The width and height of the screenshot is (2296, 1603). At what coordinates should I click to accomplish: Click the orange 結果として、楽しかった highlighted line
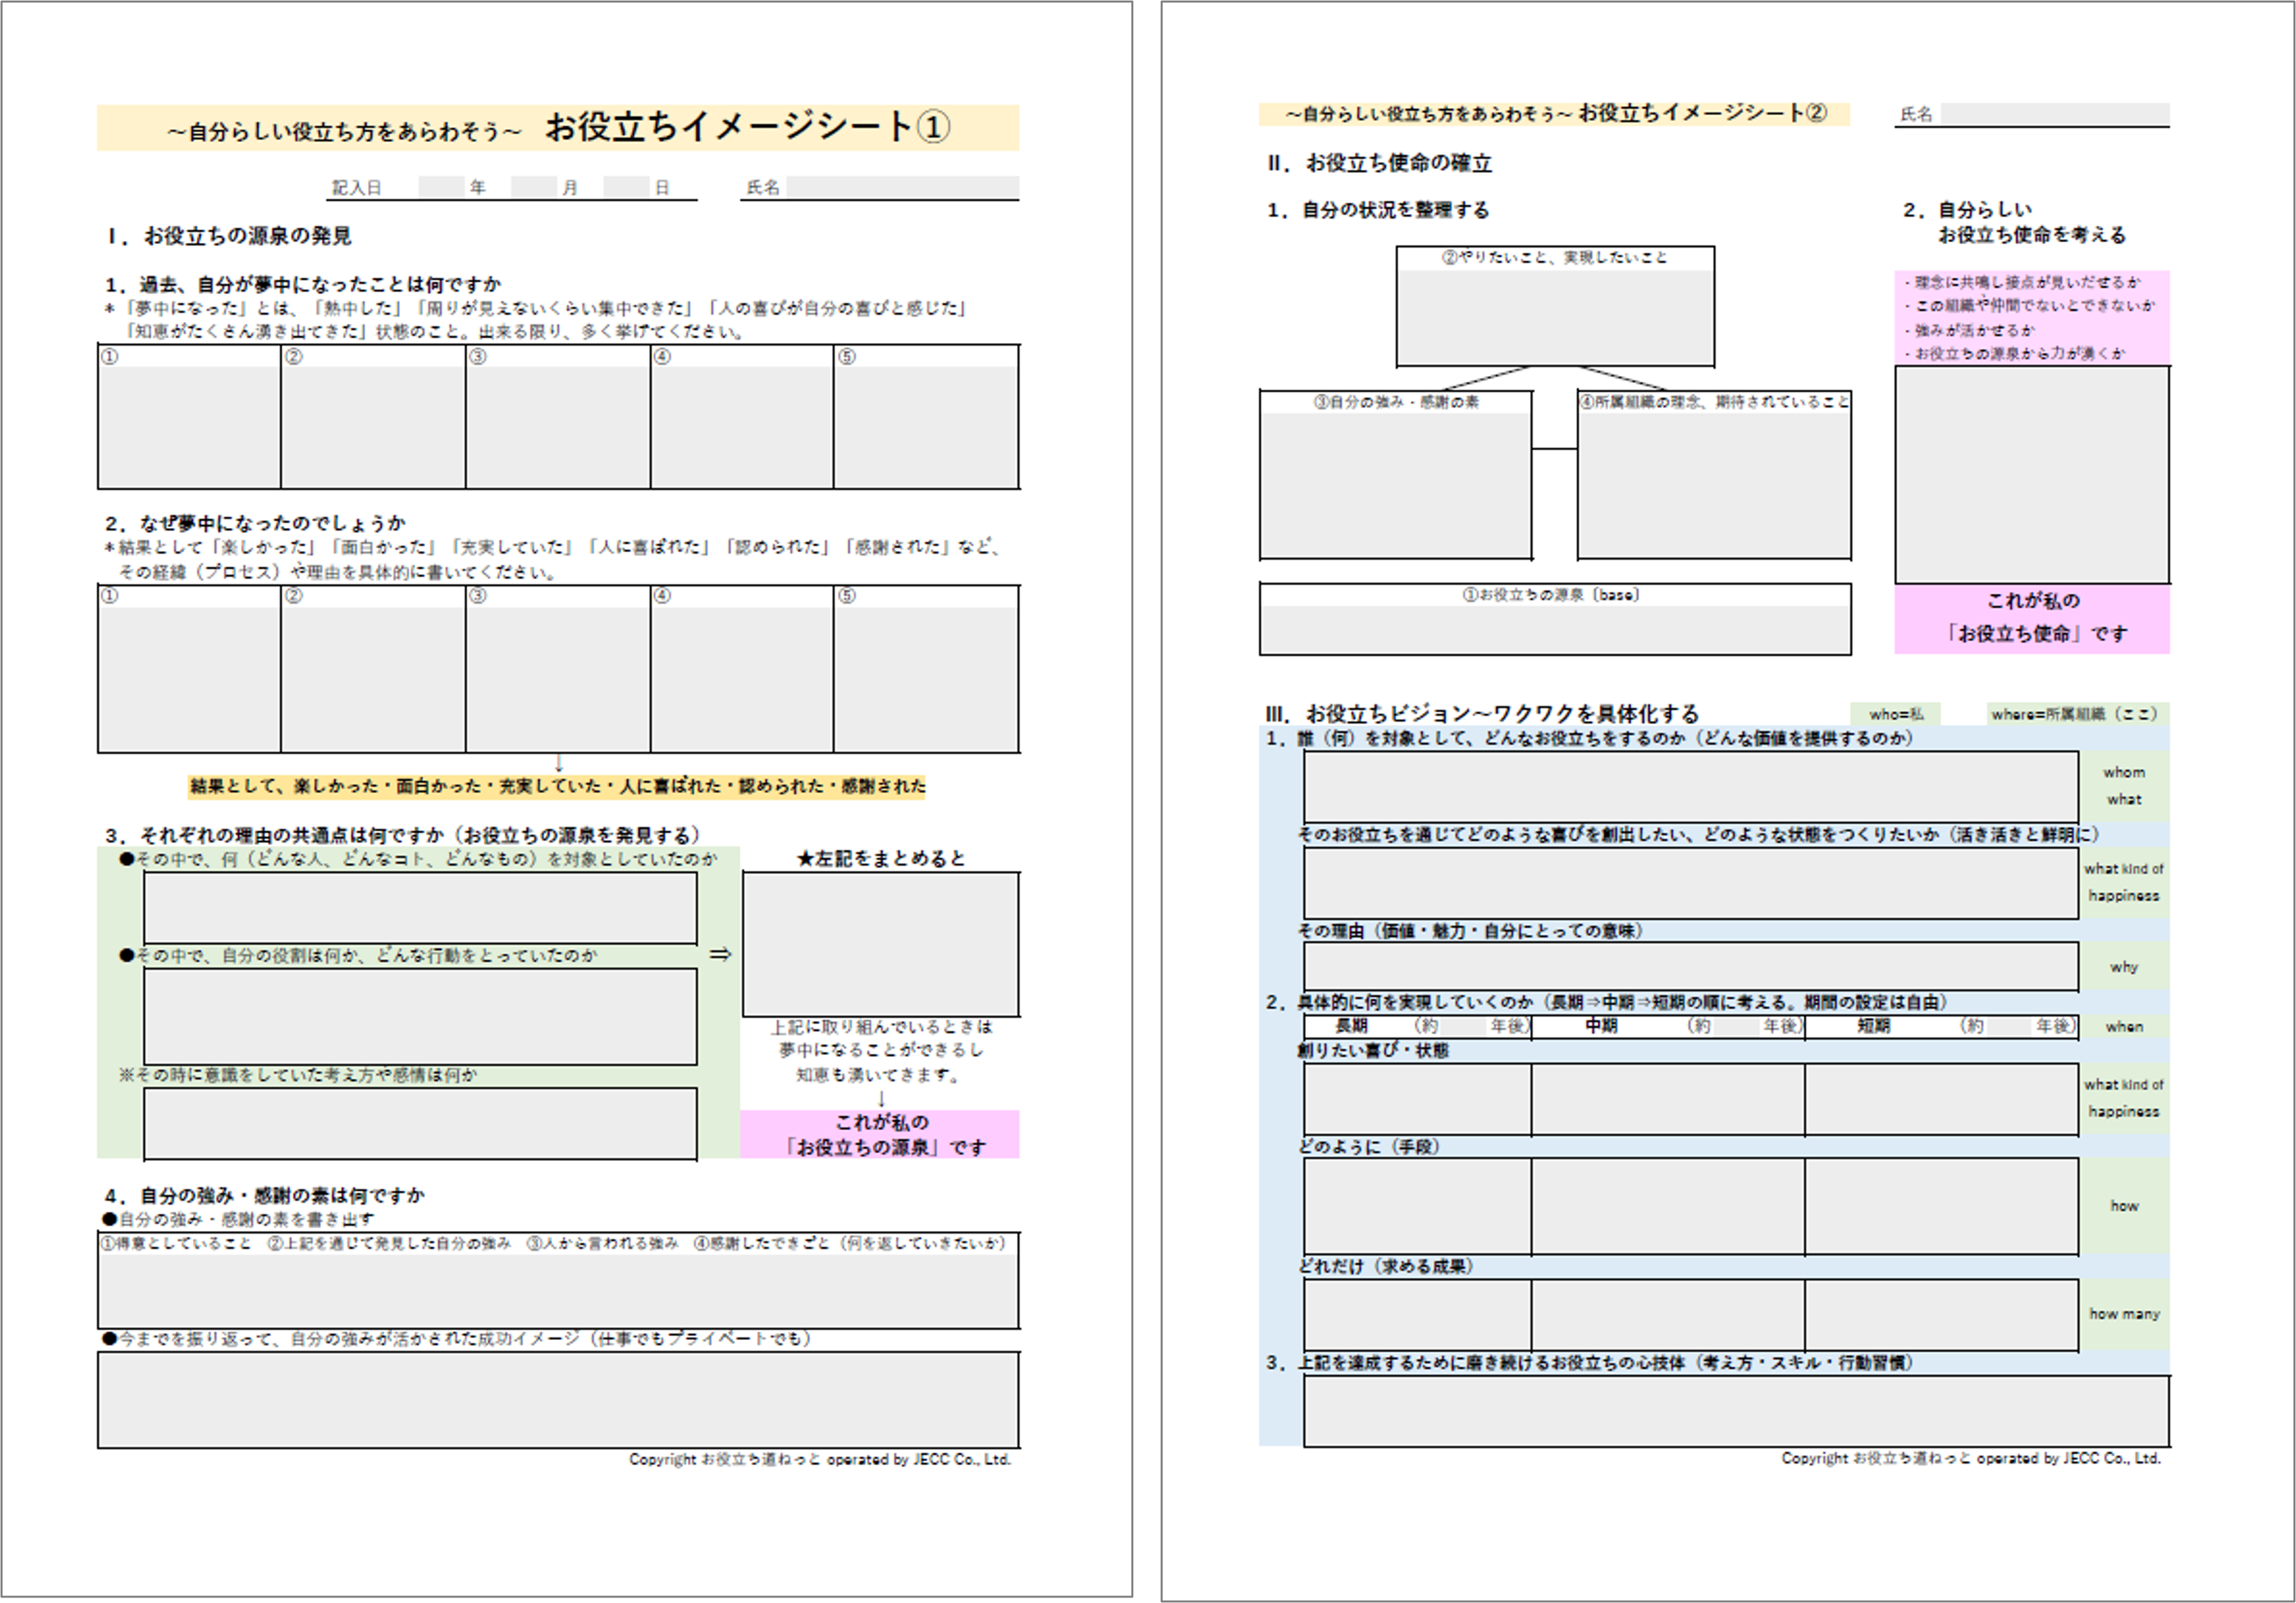coord(558,787)
